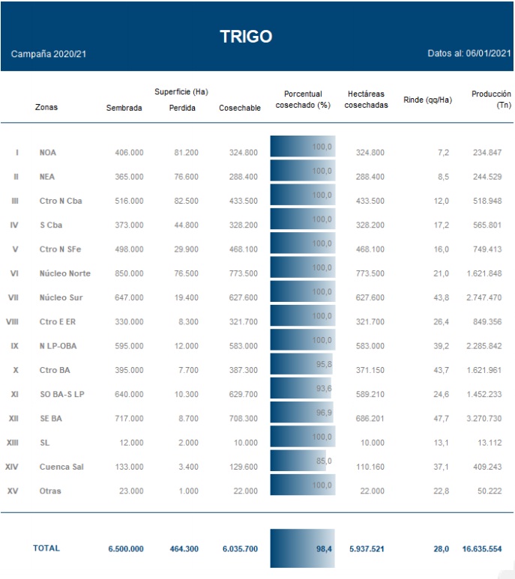Click the SE BA zone name

(x=51, y=418)
